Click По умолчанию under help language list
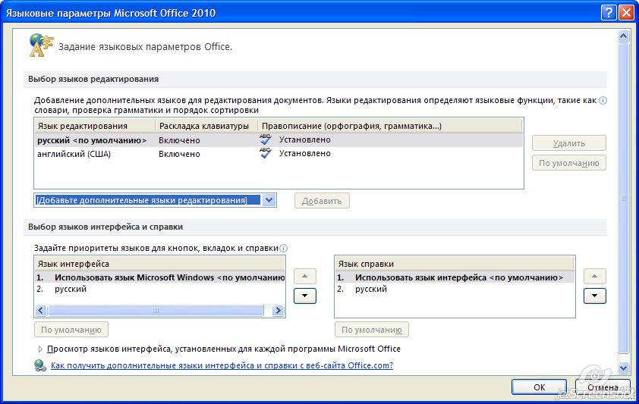Image resolution: width=639 pixels, height=404 pixels. 372,330
